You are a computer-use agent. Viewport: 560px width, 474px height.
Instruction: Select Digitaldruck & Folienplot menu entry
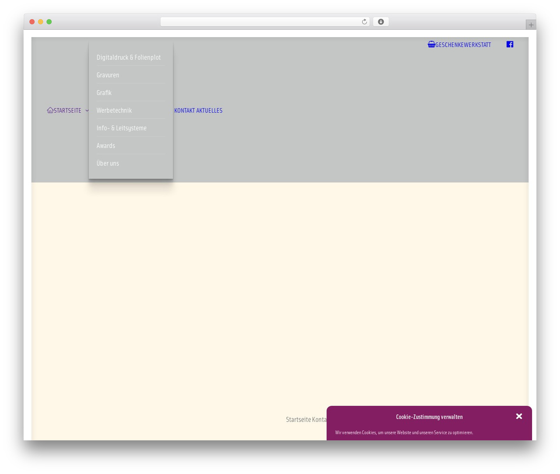[129, 57]
